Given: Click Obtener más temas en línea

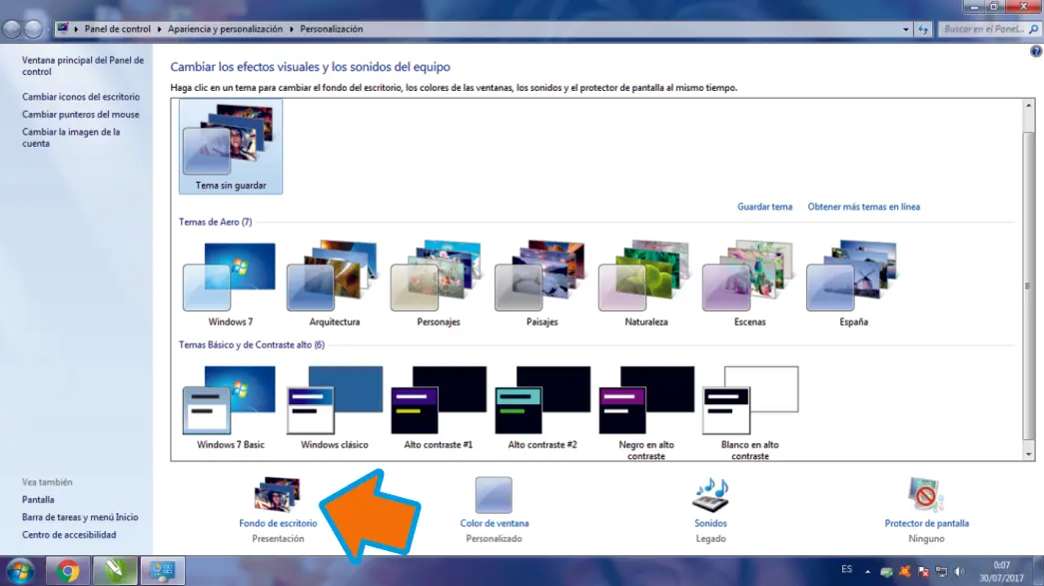Looking at the screenshot, I should [x=863, y=207].
